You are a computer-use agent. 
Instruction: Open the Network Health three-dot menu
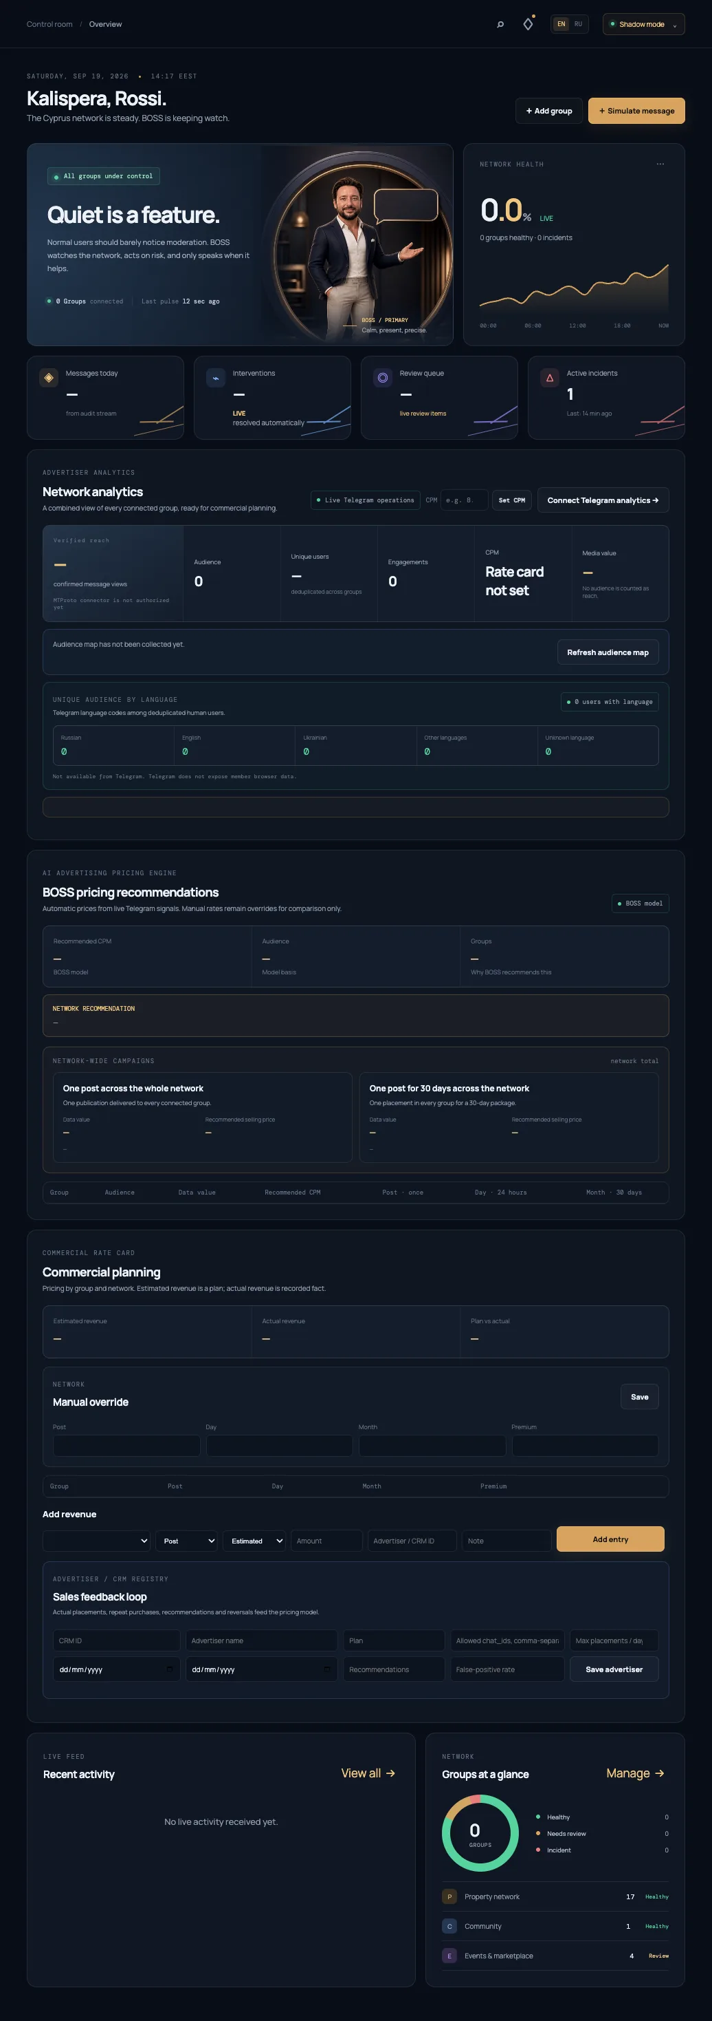point(660,164)
